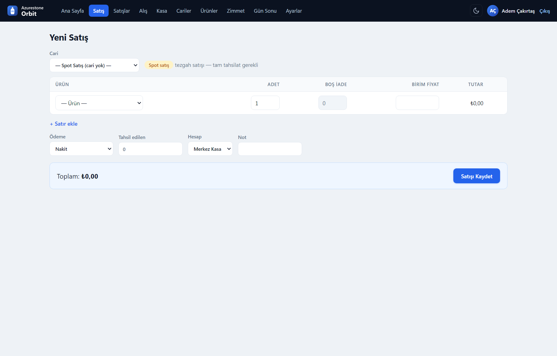Add a row with Satır ekle
Viewport: 557px width, 356px height.
pos(64,124)
